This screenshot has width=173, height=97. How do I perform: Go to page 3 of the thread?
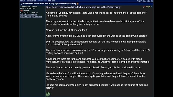pos(144,1)
